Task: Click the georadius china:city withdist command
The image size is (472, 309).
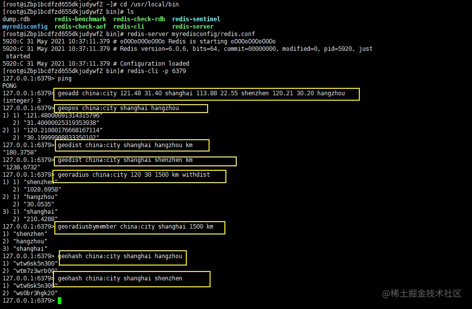Action: tap(134, 175)
